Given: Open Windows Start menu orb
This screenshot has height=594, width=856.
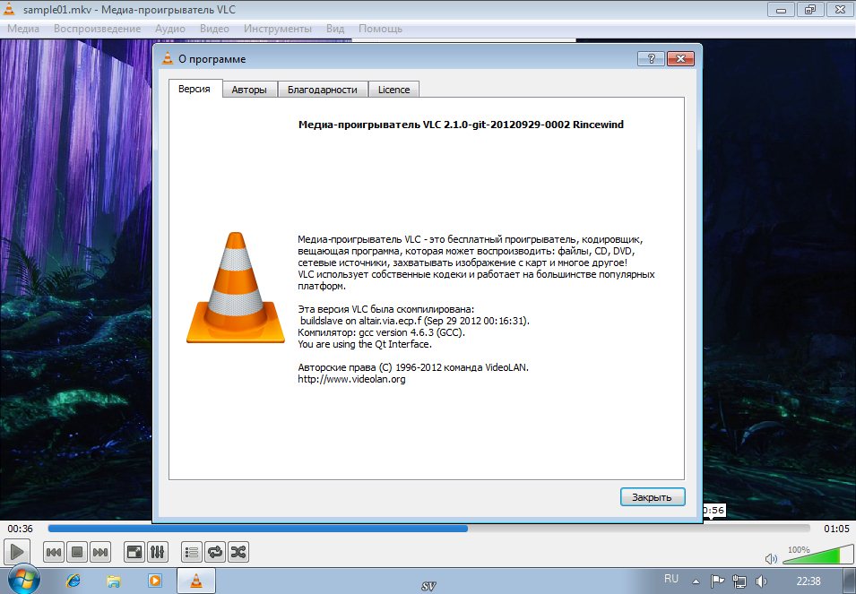Looking at the screenshot, I should pyautogui.click(x=20, y=581).
